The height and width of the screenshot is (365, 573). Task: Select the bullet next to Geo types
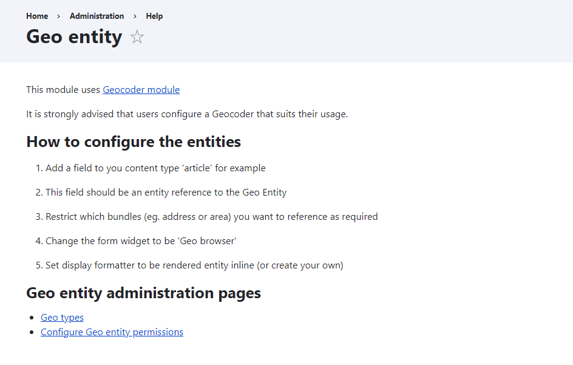pos(33,317)
